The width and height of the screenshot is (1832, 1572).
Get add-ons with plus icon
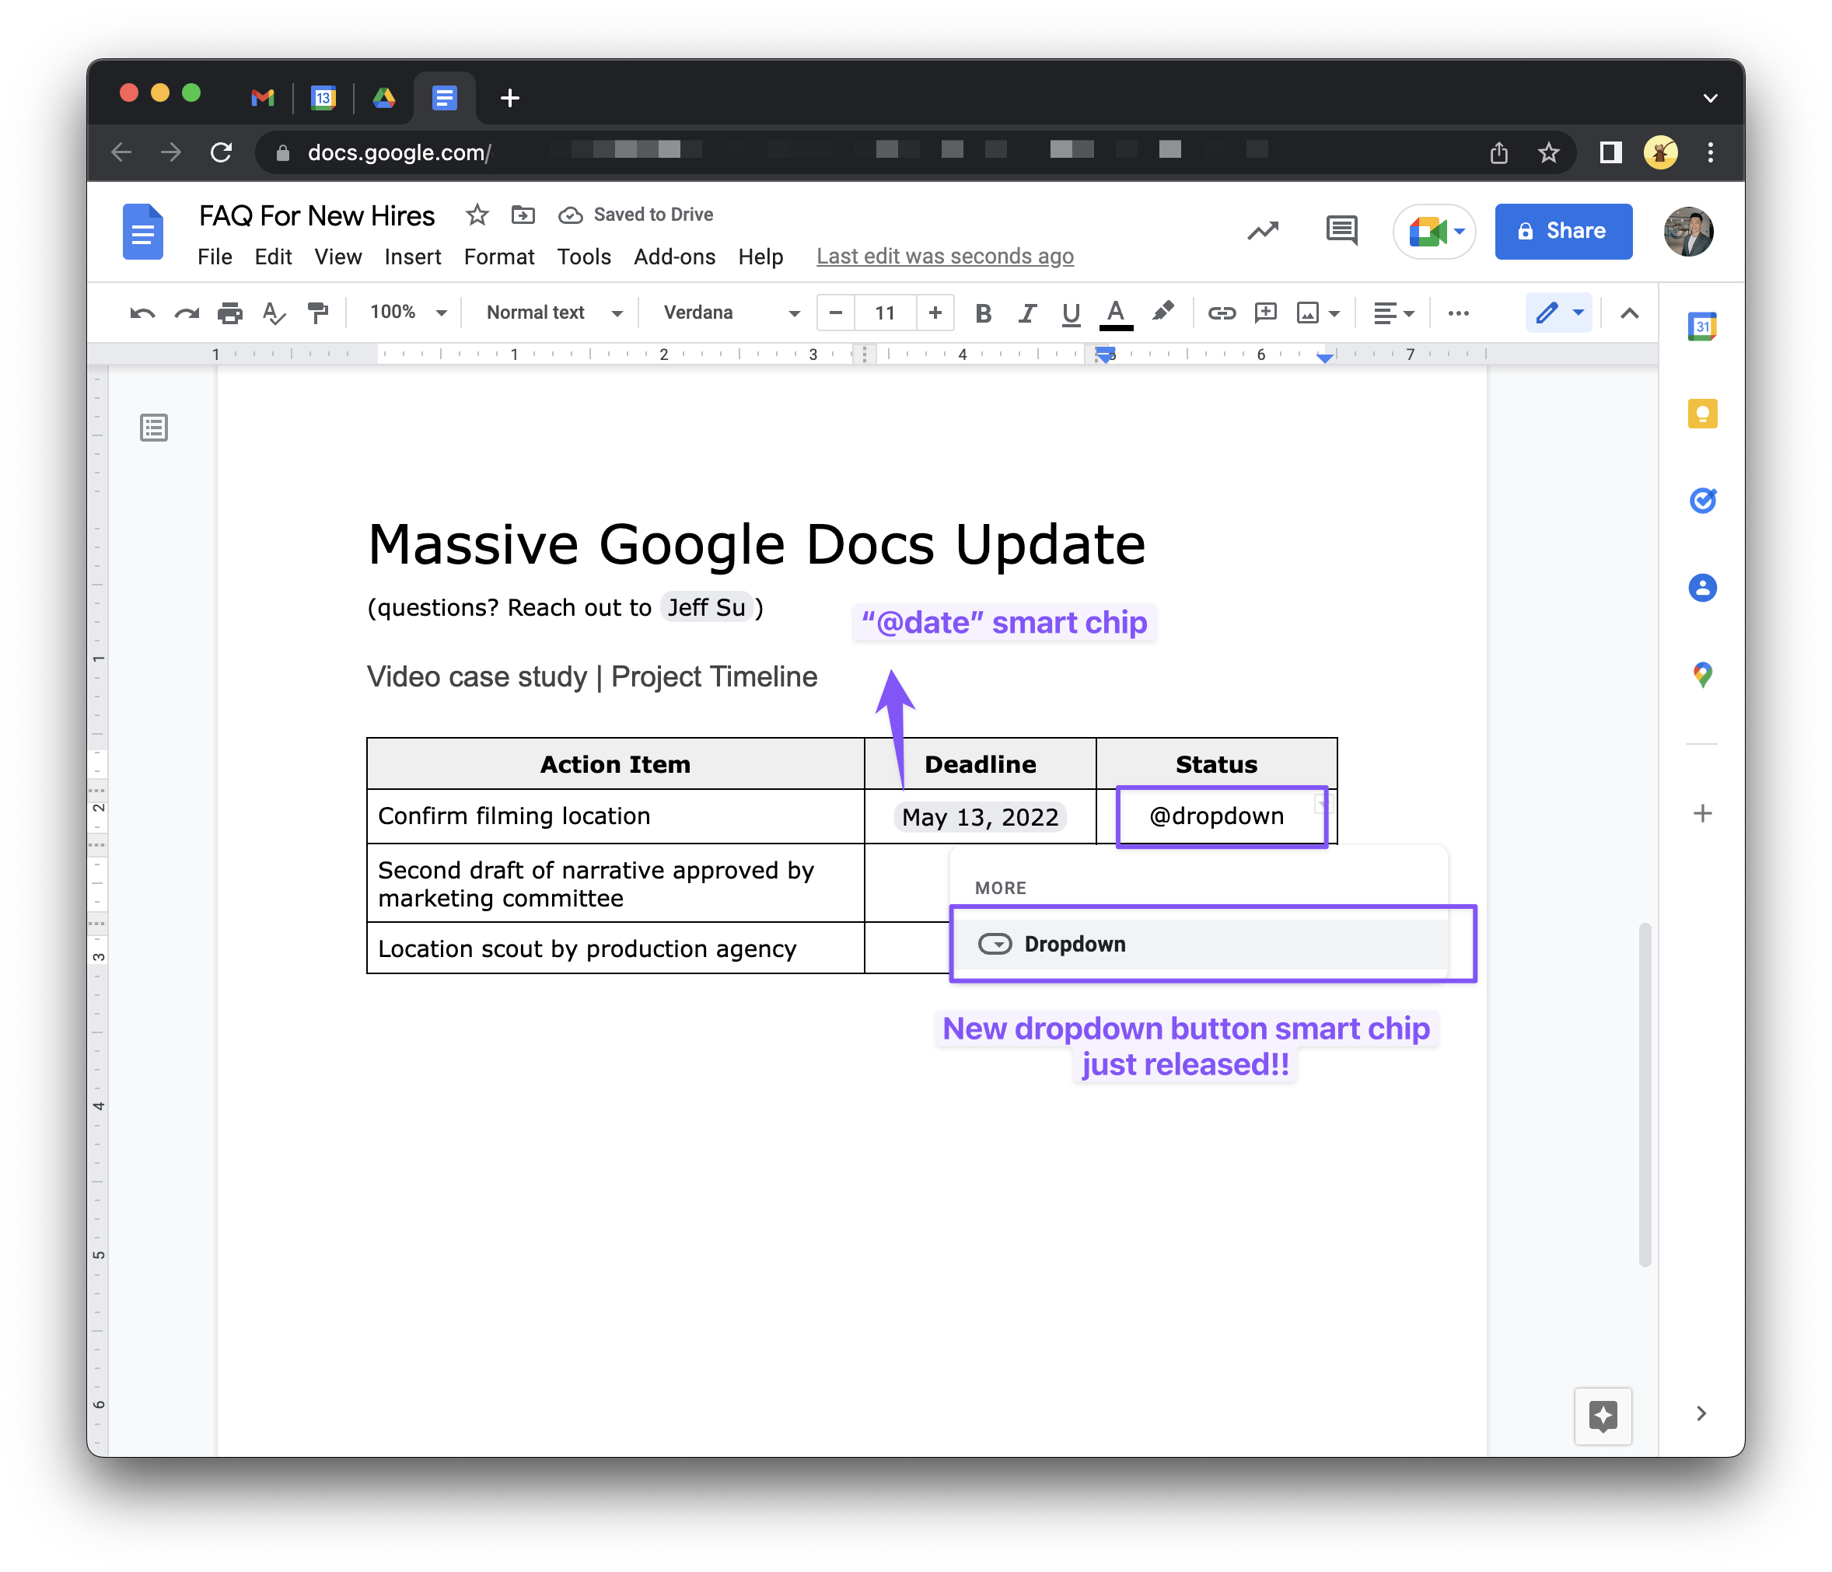(x=1702, y=813)
